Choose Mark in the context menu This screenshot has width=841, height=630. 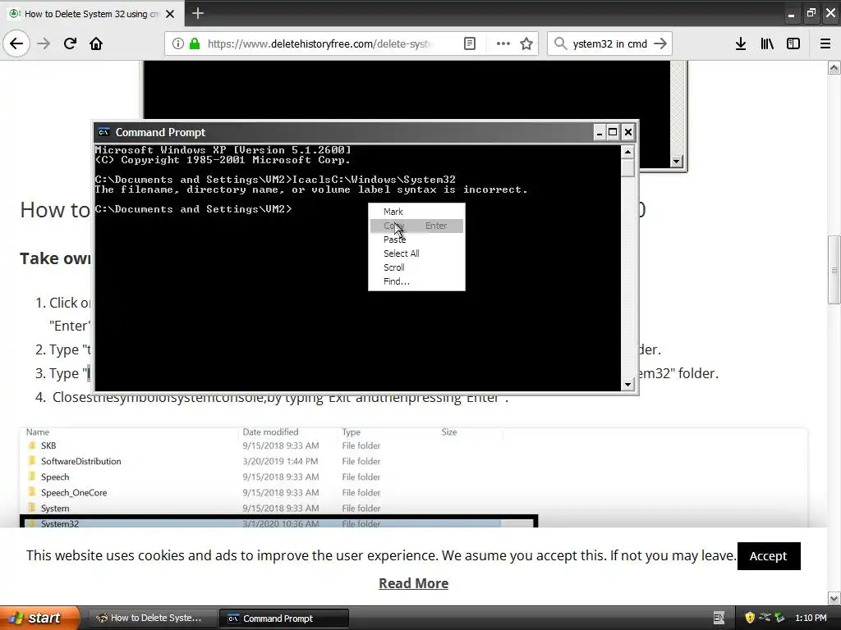click(416, 212)
